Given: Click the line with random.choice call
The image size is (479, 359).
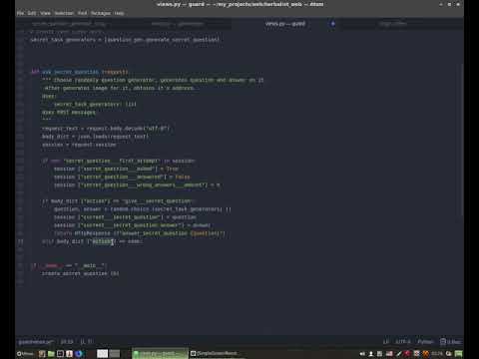Looking at the screenshot, I should 143,209.
